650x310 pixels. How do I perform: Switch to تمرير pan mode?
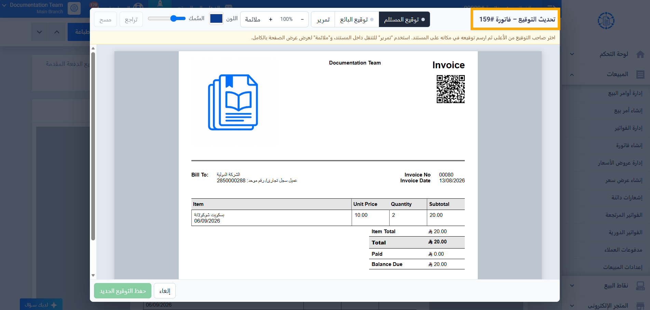coord(323,19)
